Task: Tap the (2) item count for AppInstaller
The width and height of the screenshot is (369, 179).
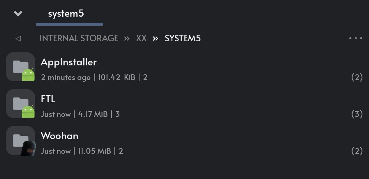Action: pos(357,77)
